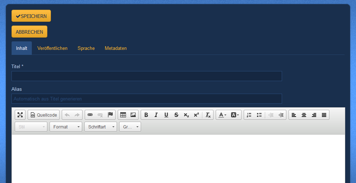Click the Speichern button
The width and height of the screenshot is (356, 183).
point(31,16)
